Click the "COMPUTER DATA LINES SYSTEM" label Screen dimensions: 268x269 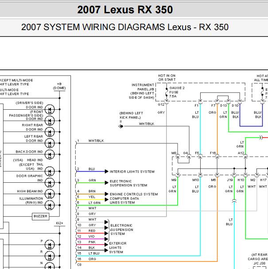pyautogui.click(x=124, y=200)
